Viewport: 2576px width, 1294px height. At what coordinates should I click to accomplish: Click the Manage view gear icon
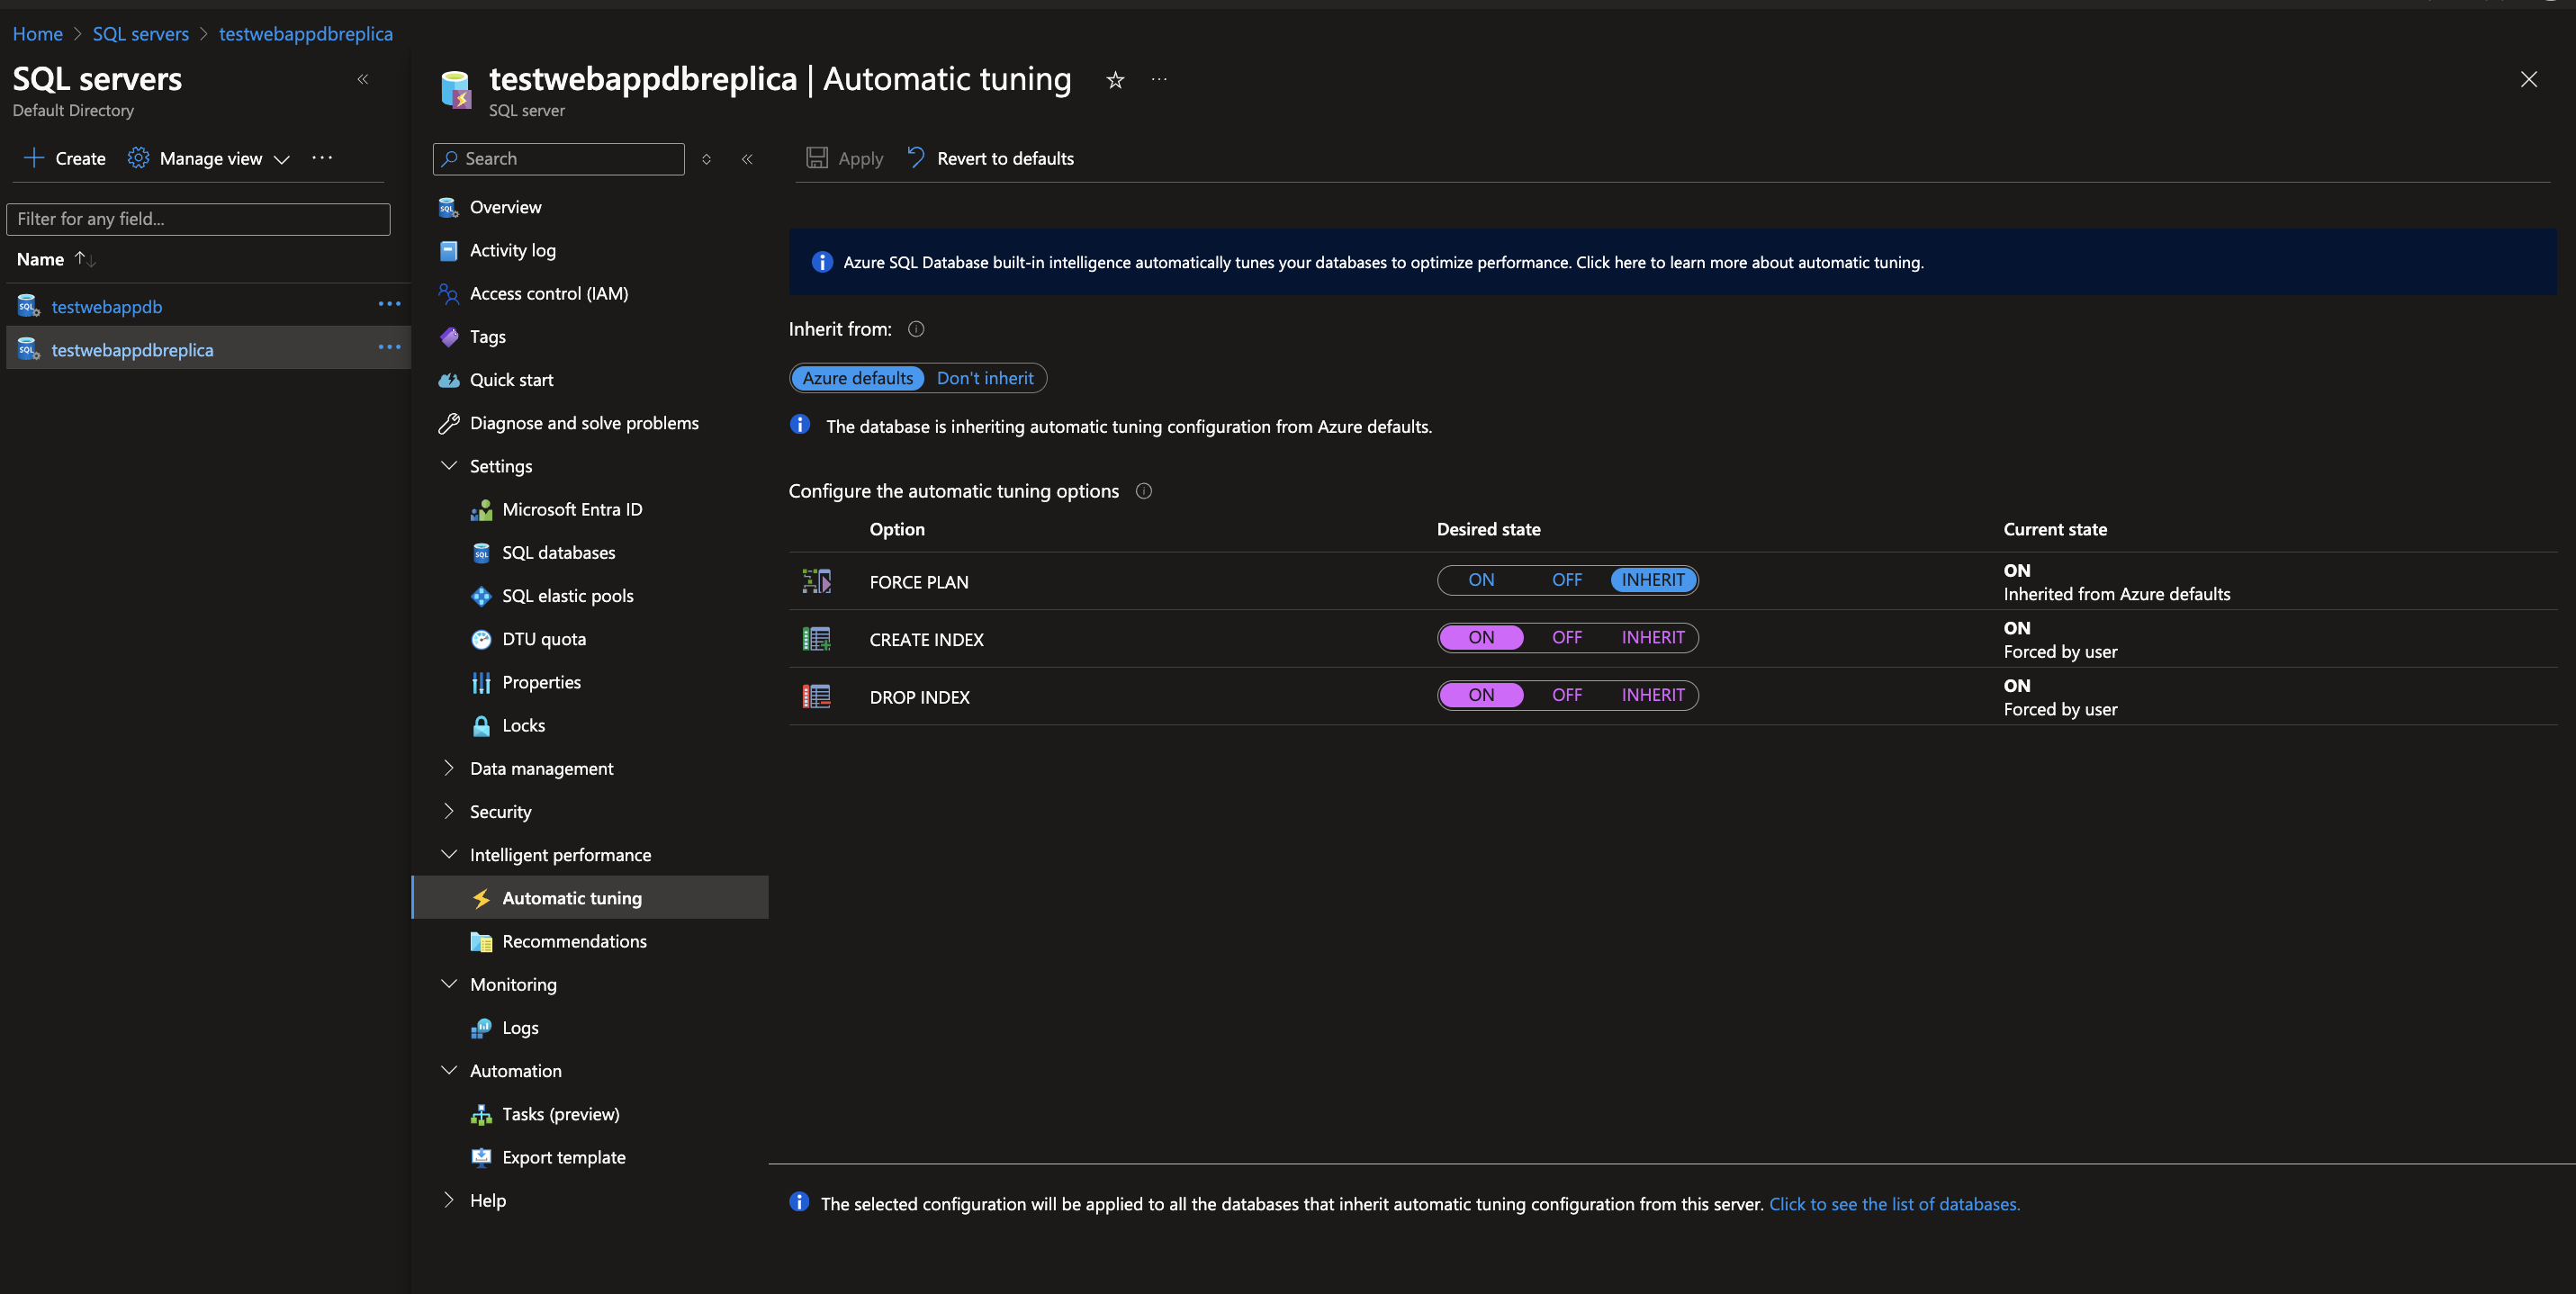(x=138, y=158)
